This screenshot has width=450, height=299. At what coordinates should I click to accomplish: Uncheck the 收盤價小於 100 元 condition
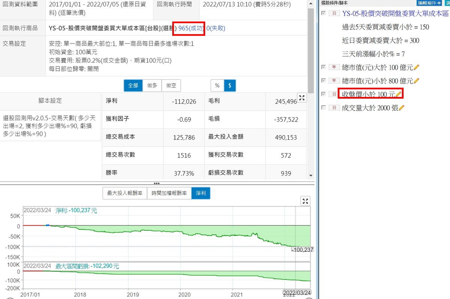click(x=324, y=94)
